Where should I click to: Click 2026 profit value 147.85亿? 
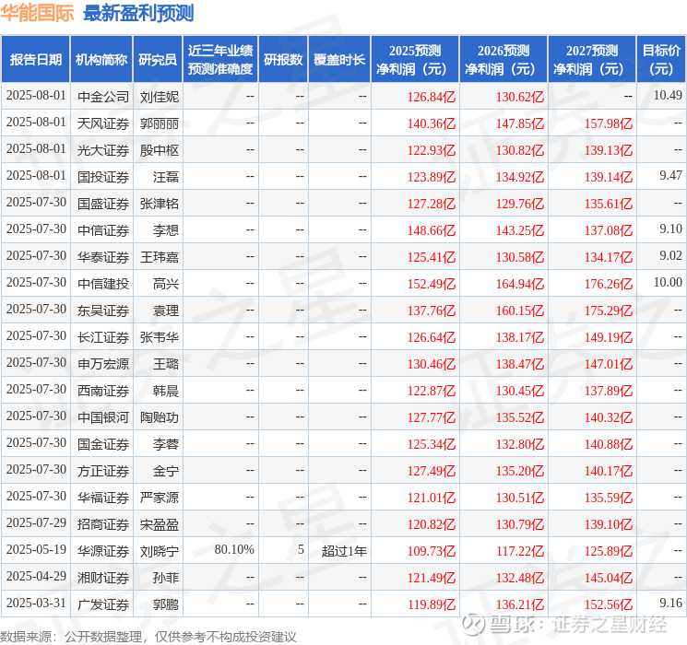(x=520, y=123)
